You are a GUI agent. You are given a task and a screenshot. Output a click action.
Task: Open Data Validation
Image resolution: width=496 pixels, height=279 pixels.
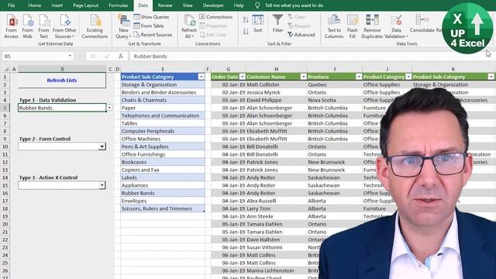[x=396, y=27]
